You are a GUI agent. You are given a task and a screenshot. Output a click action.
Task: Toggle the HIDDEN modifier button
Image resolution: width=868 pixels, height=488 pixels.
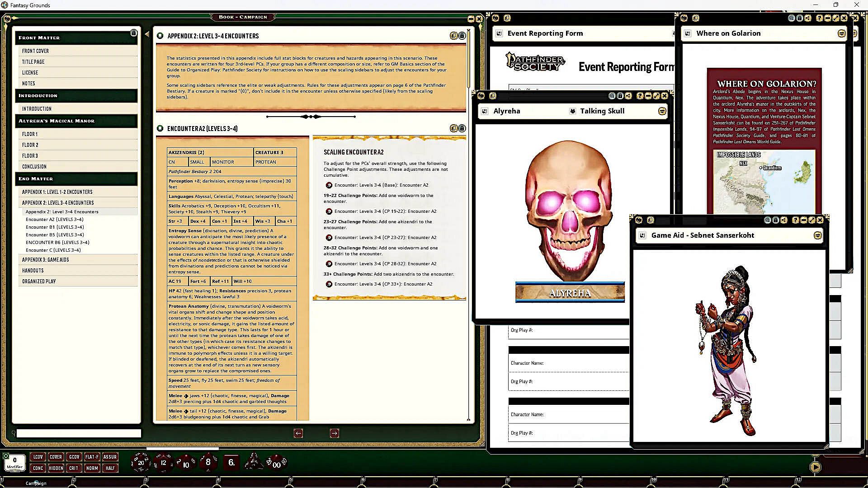click(x=56, y=468)
